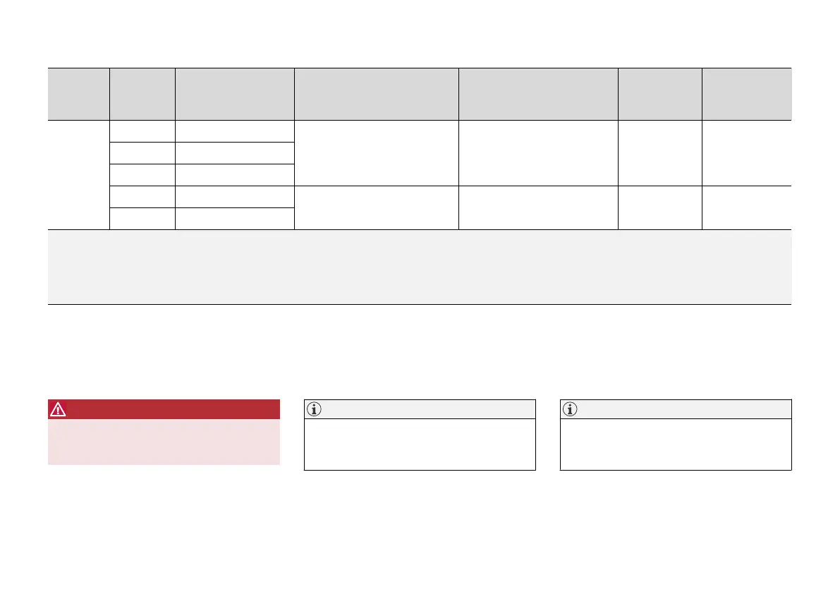Select the bottom body cell in the third column

pos(235,219)
